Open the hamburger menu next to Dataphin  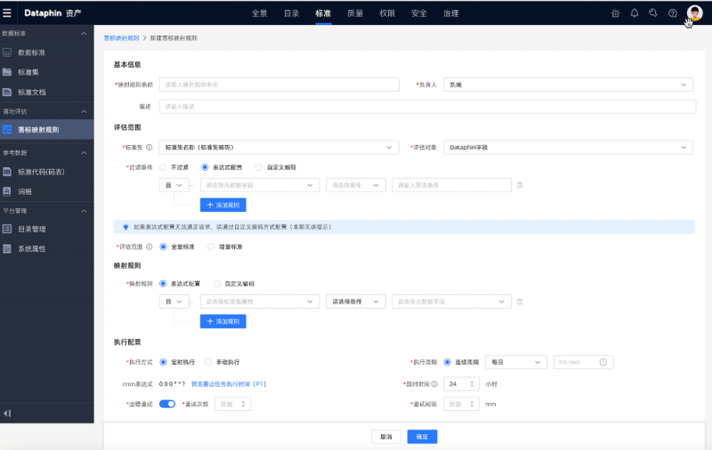(8, 13)
